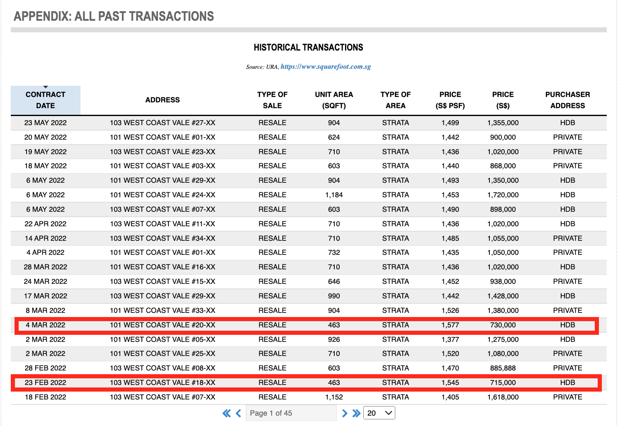Select address 101 WEST COAST VALE #25-XX

pos(163,353)
